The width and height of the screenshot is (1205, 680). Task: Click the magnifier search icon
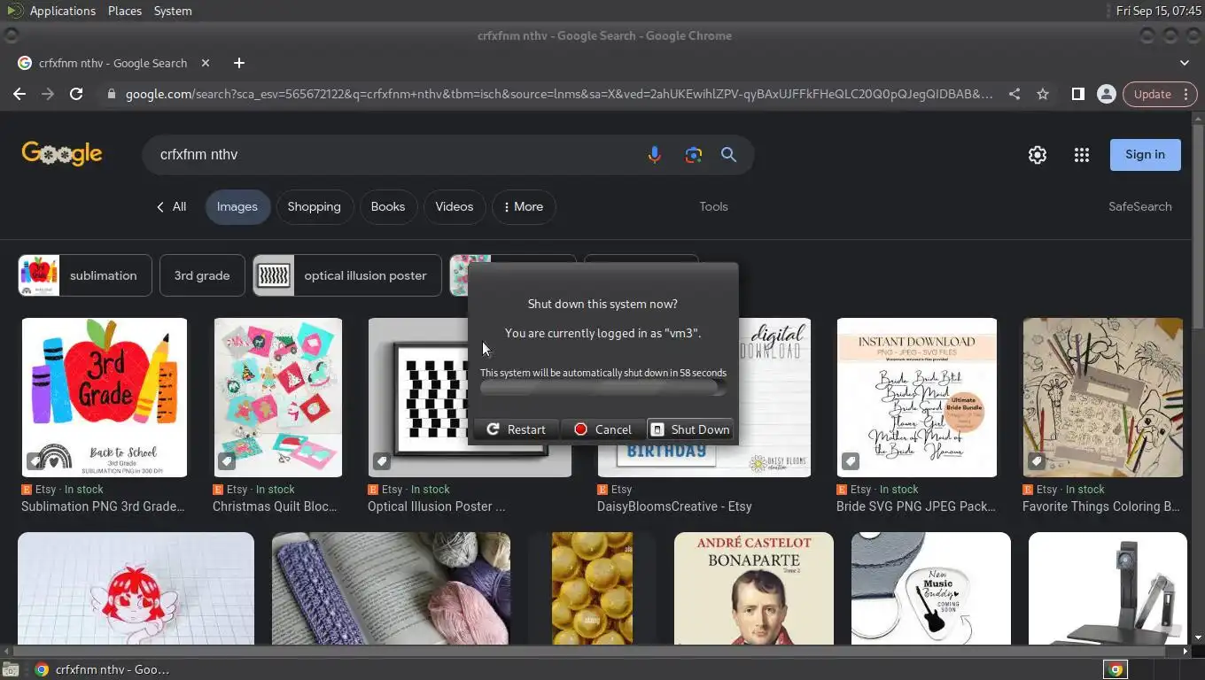[x=728, y=155]
